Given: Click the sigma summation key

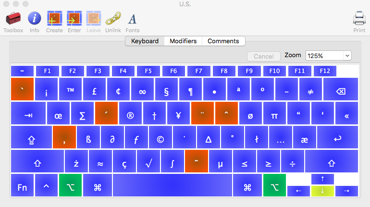Looking at the screenshot, I should pos(82,113).
